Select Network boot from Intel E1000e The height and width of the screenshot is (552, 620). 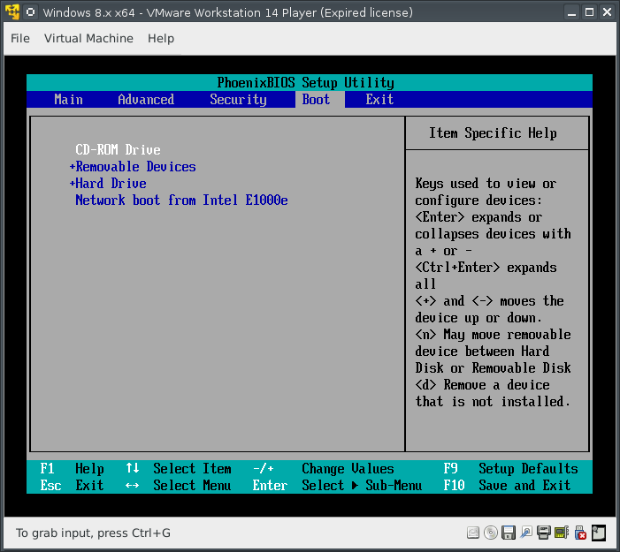(181, 200)
